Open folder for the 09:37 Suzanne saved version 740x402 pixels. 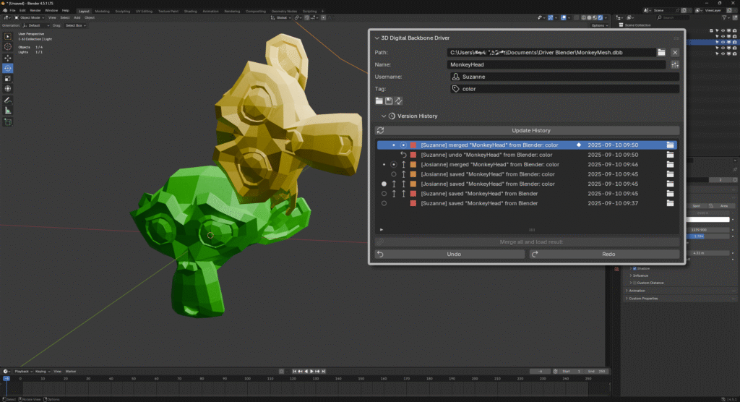[670, 203]
